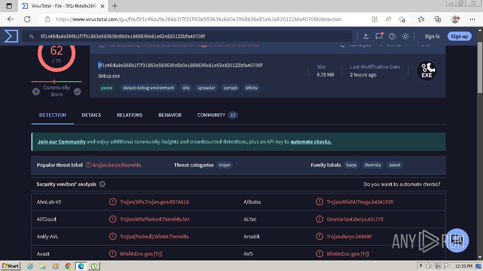
Task: Open the BEHAVIOR tab
Action: pos(170,115)
